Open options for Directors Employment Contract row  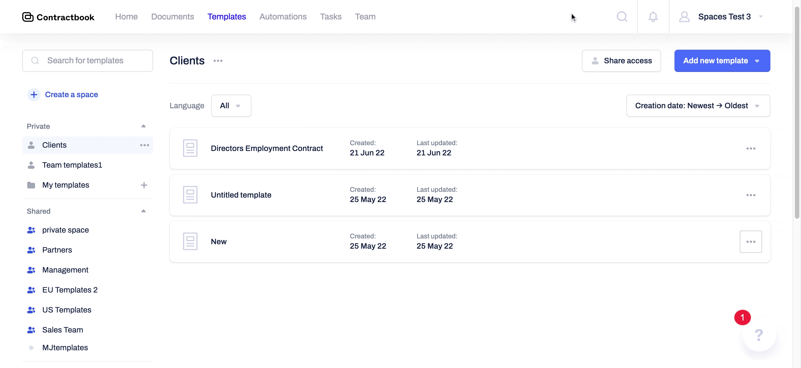click(751, 149)
